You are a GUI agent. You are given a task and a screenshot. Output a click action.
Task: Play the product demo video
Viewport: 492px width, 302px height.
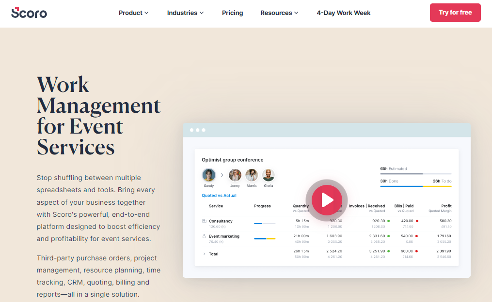tap(327, 200)
